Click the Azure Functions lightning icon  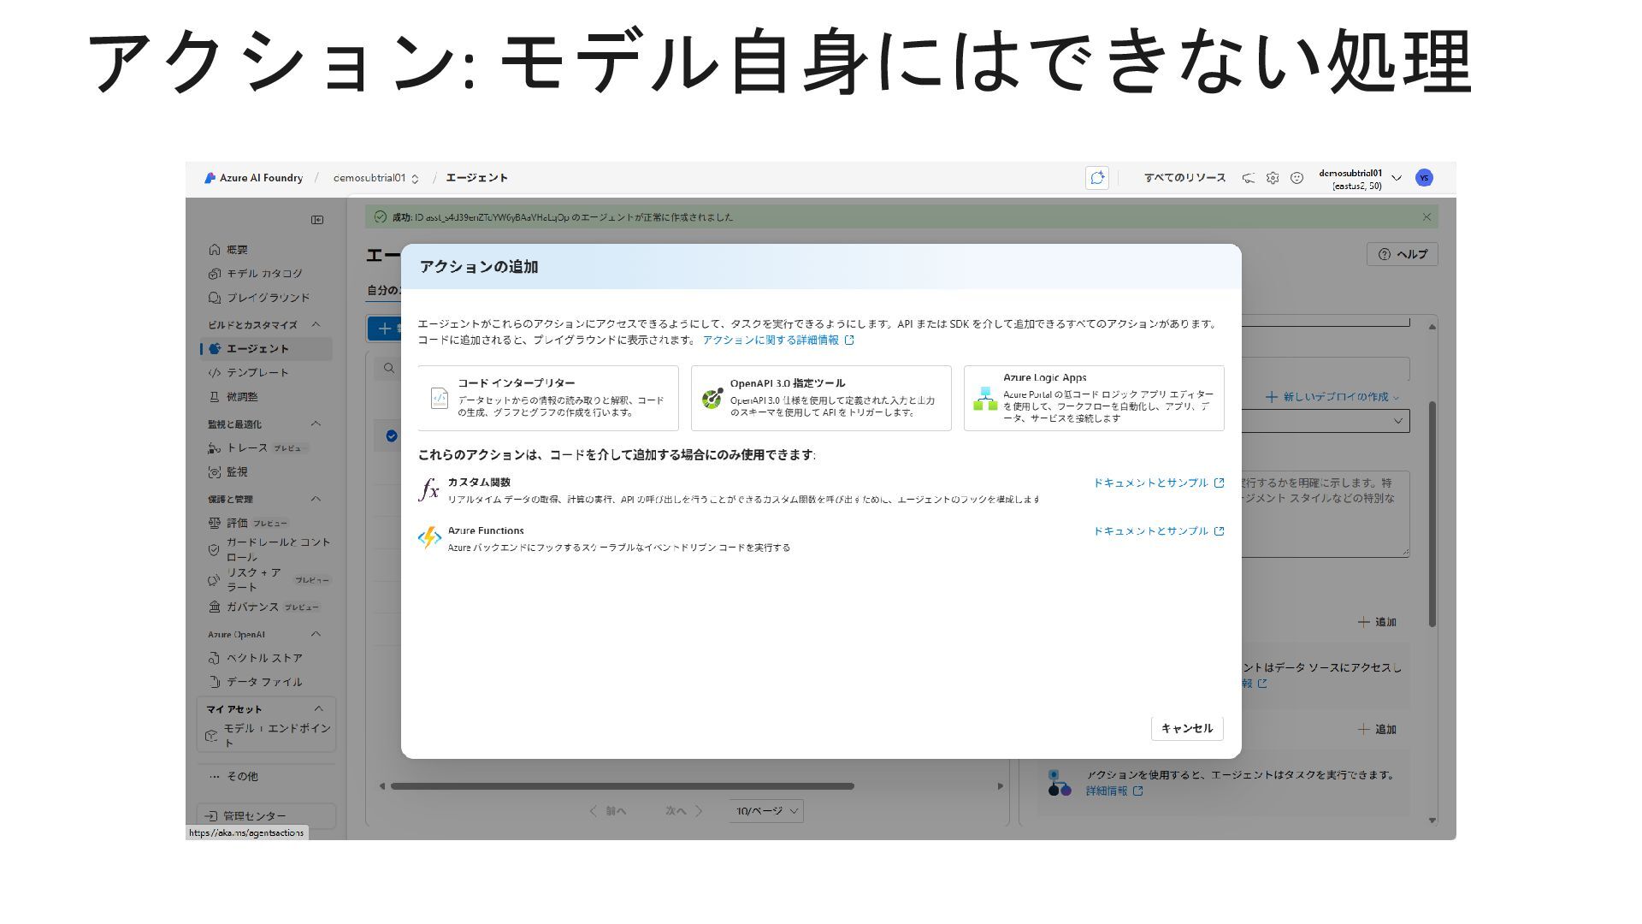pyautogui.click(x=428, y=538)
